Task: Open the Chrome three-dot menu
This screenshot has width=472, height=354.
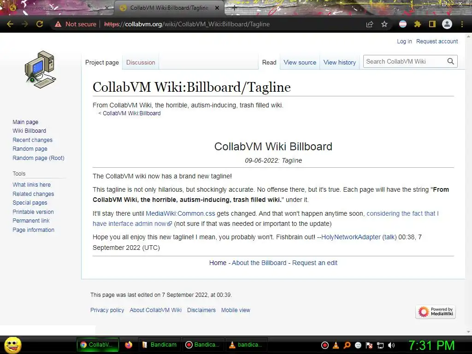Action: click(462, 24)
